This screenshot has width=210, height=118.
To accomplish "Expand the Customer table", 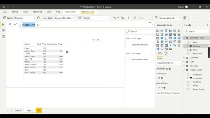I will 184,58.
